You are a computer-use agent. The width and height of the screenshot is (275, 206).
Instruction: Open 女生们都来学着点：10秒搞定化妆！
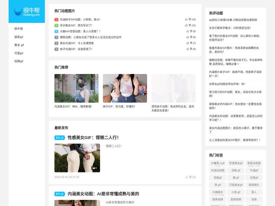(x=230, y=28)
